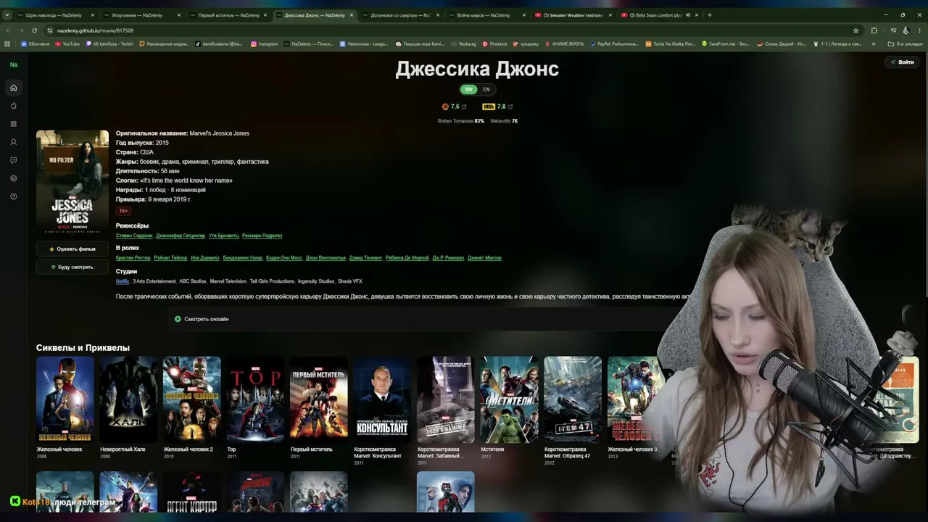Open the help question mark sidebar icon
The image size is (928, 522).
pos(13,196)
